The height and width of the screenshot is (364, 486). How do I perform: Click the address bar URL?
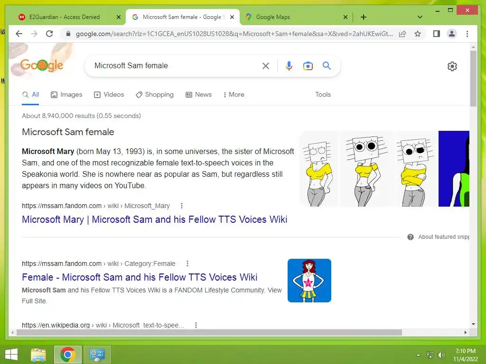(234, 34)
